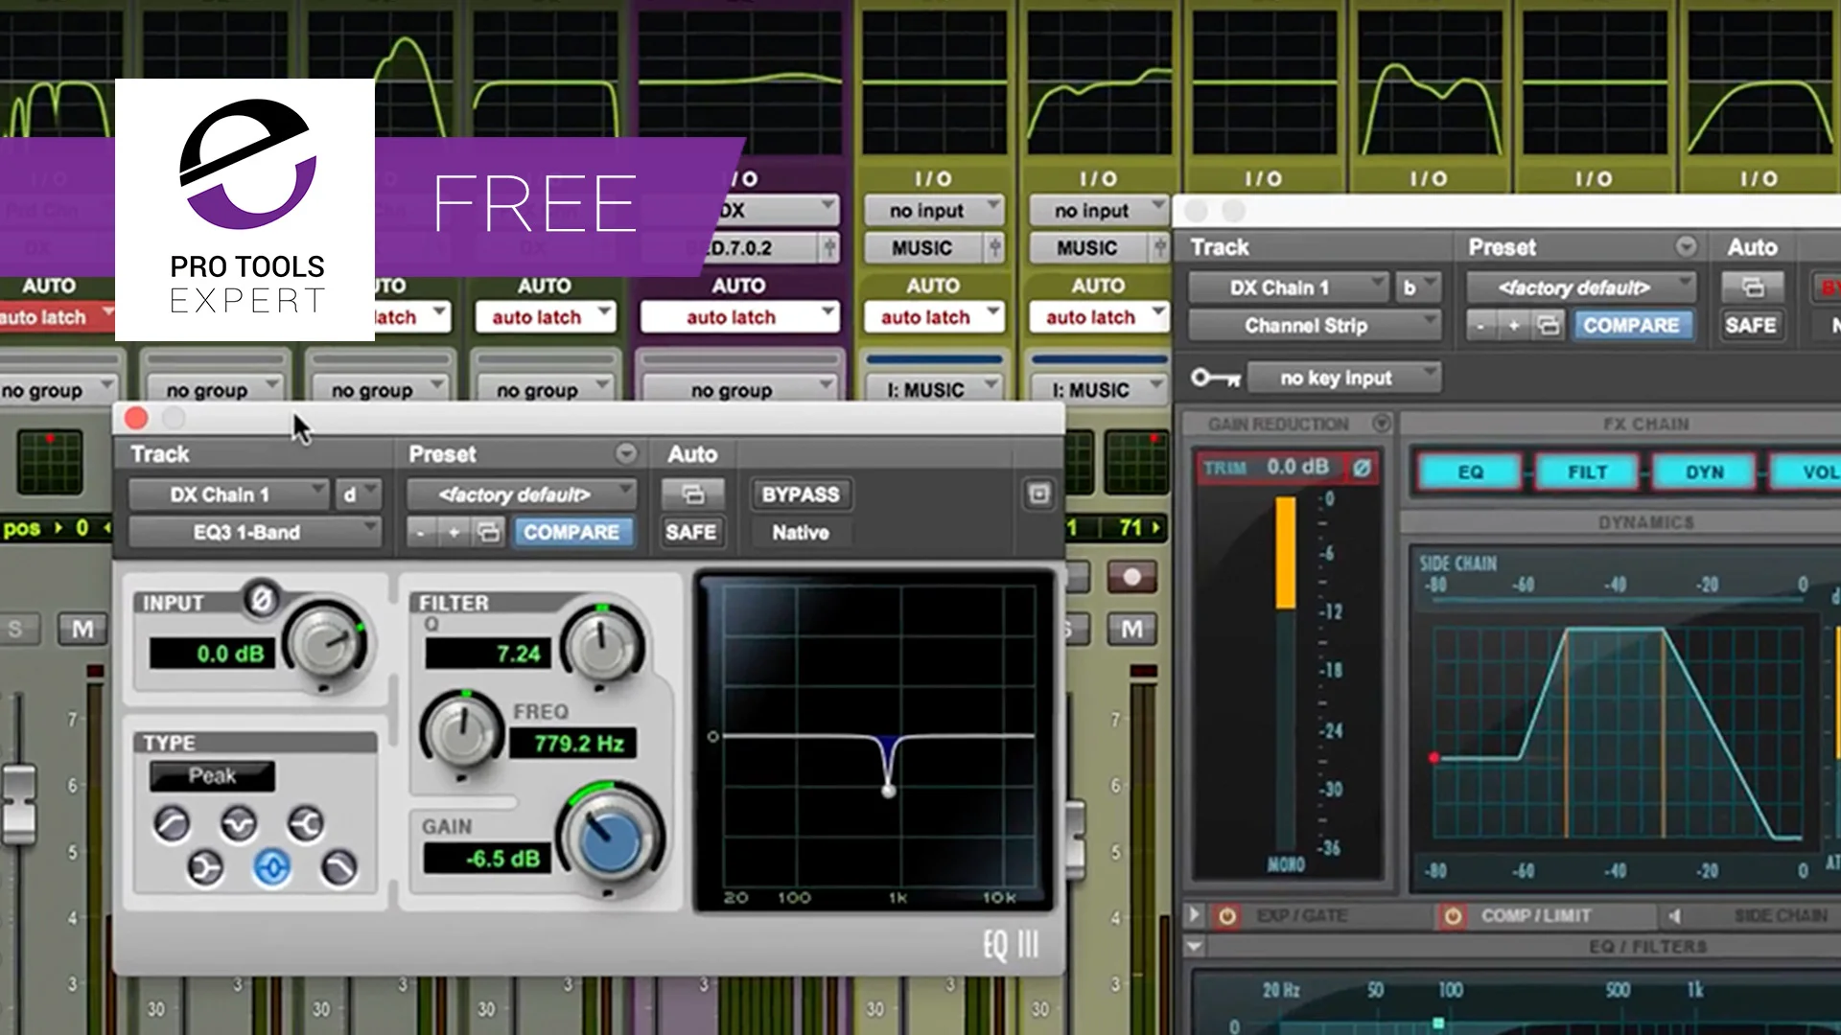Enable SAFE mode on Channel Strip
The width and height of the screenshot is (1841, 1035).
[1752, 325]
